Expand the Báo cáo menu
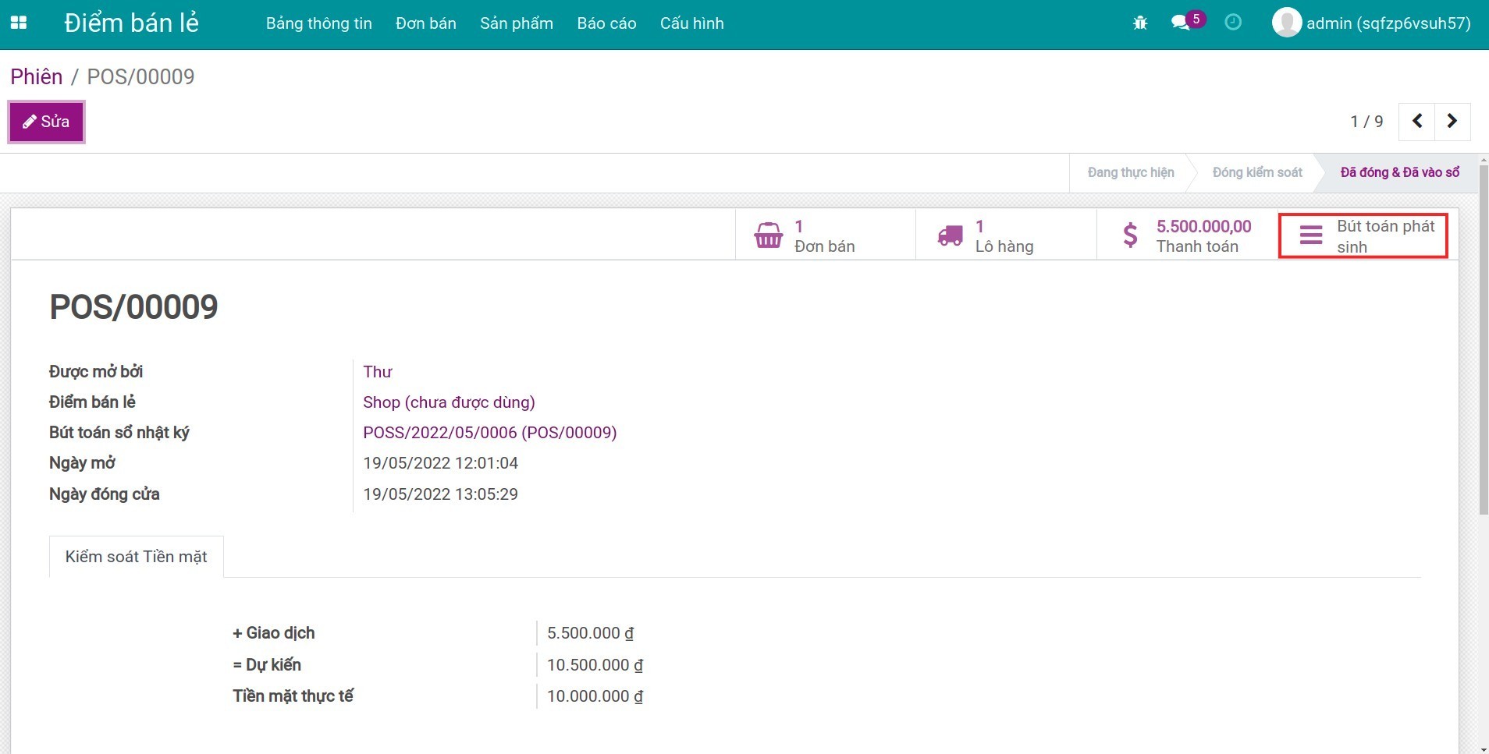 [606, 23]
